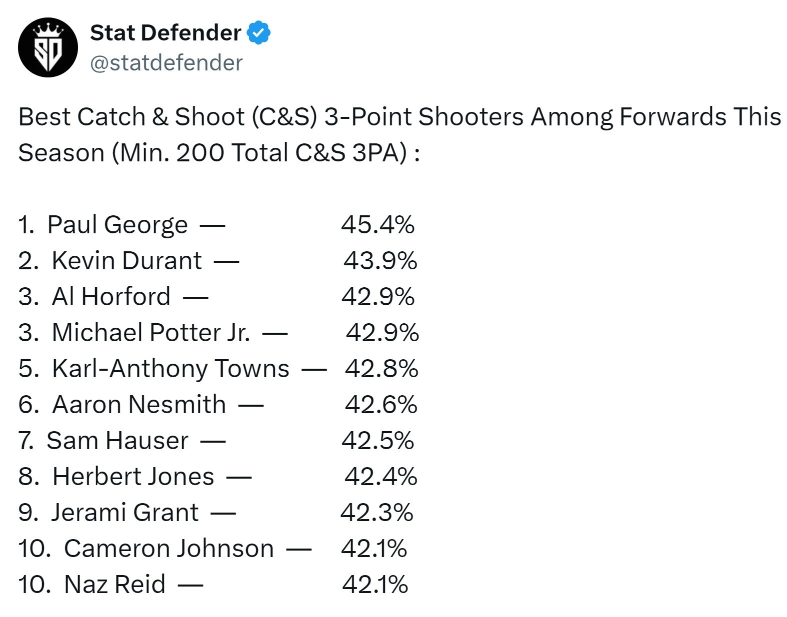Click the Herbert Jones name
This screenshot has height=617, width=787.
(133, 477)
